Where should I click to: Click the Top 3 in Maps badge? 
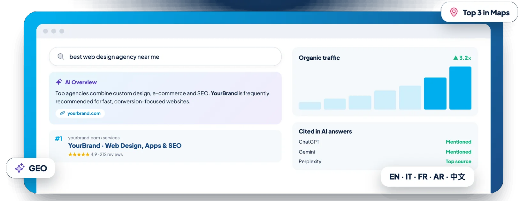[x=479, y=12]
